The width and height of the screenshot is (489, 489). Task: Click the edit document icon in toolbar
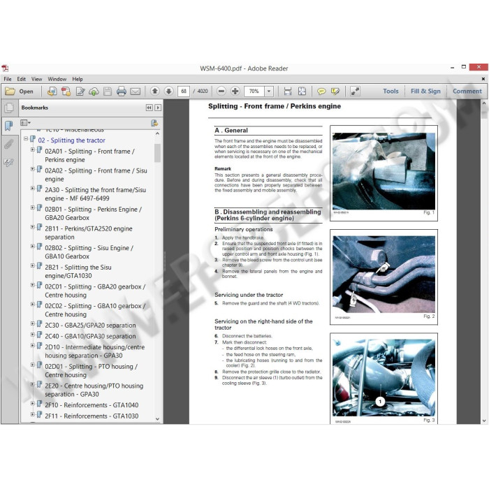(80, 92)
